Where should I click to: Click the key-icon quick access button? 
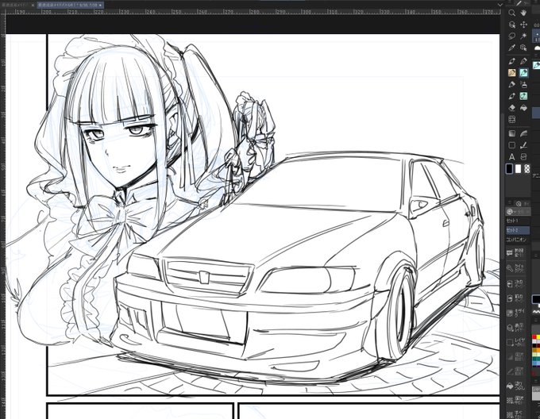coord(516,268)
